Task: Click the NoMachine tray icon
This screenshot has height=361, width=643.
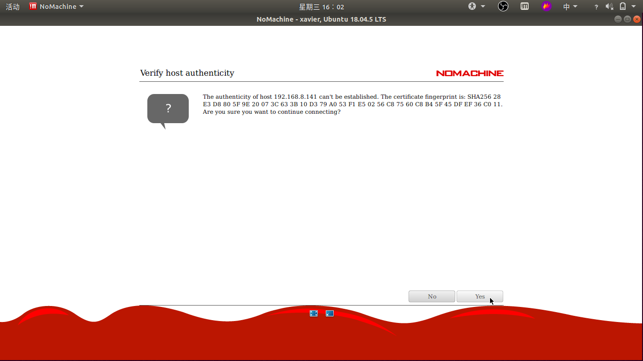Action: click(x=524, y=7)
